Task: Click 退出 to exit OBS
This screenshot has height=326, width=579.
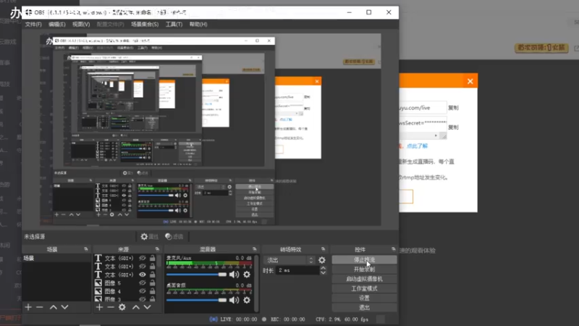Action: click(365, 307)
